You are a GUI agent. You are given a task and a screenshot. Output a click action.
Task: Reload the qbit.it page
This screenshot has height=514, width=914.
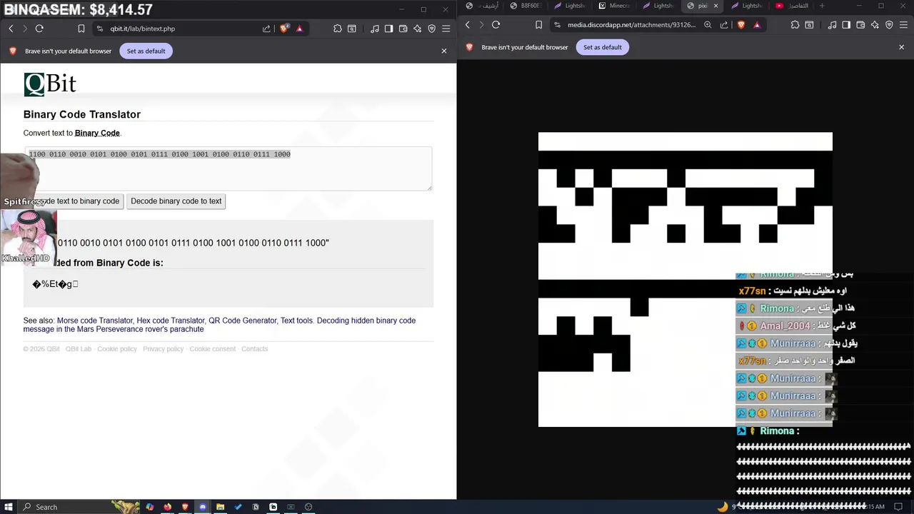click(x=39, y=29)
